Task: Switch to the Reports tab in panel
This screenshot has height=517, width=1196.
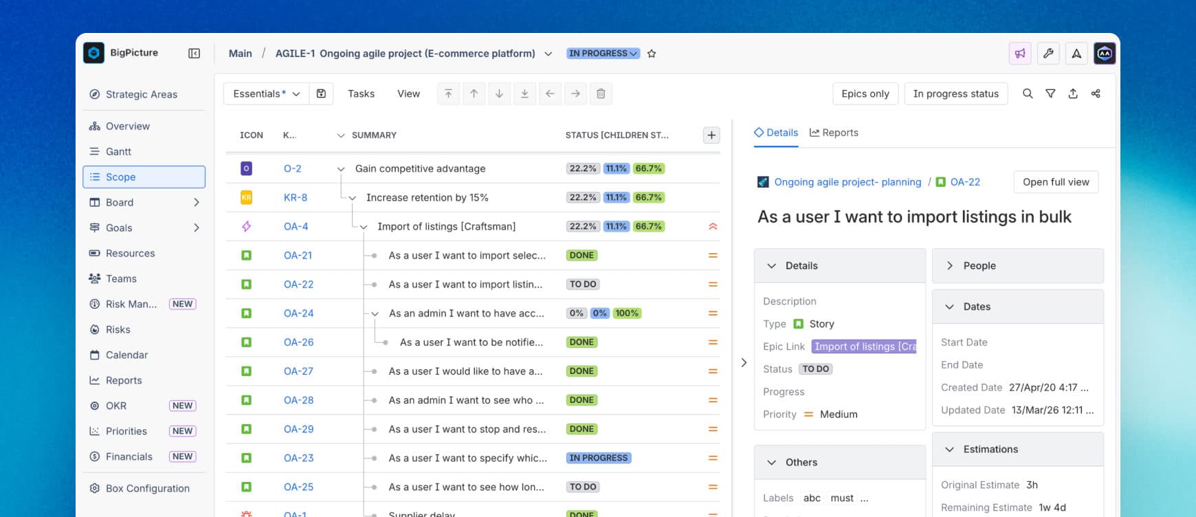Action: click(834, 133)
